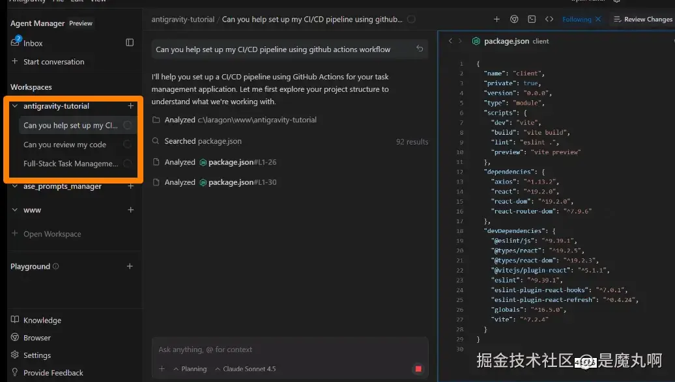Add a new Playground

[x=130, y=266]
